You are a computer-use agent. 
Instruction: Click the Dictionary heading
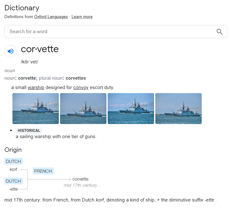pyautogui.click(x=22, y=8)
